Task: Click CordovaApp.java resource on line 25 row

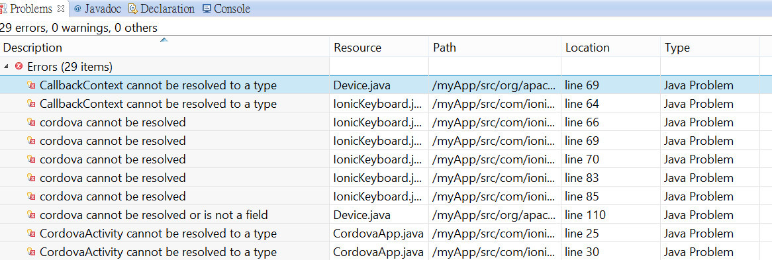Action: [379, 234]
